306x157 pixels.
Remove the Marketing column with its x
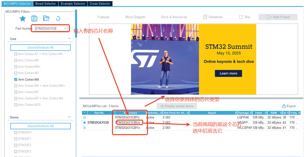161,113
